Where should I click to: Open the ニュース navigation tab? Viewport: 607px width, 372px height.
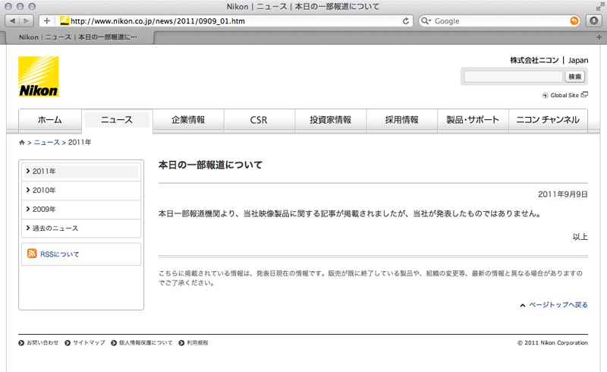tap(117, 120)
